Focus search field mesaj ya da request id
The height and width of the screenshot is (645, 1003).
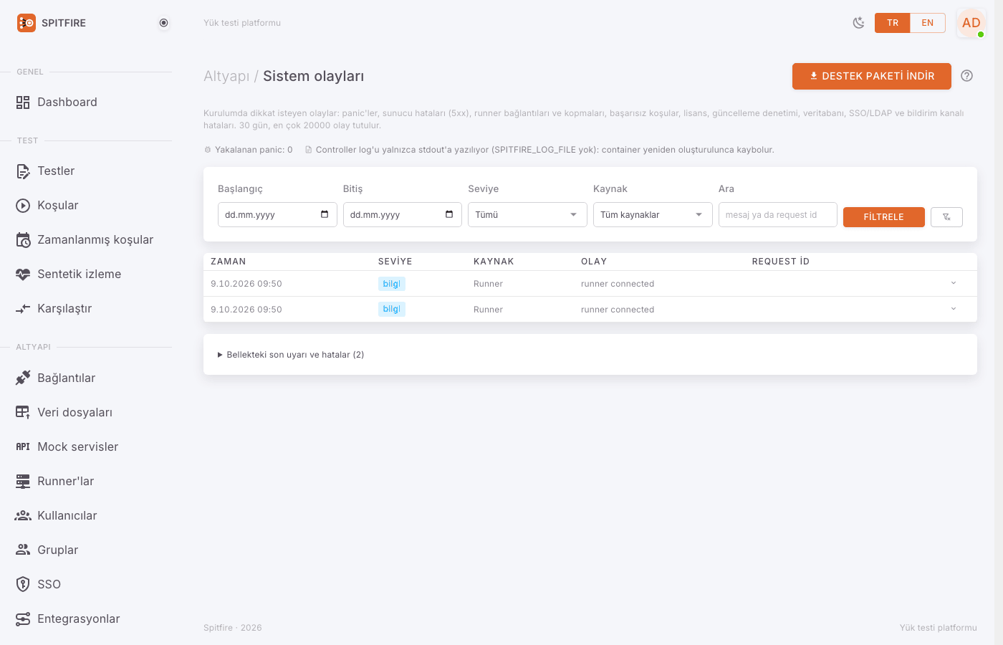(777, 215)
